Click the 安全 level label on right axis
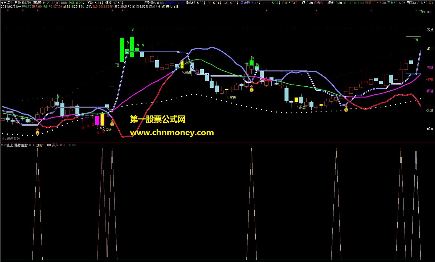Screen dimensions: 435x262 (x=430, y=110)
